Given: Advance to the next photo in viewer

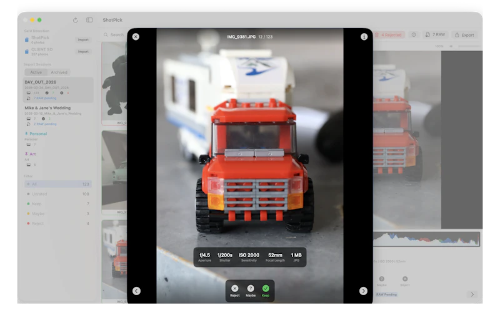Looking at the screenshot, I should (363, 291).
